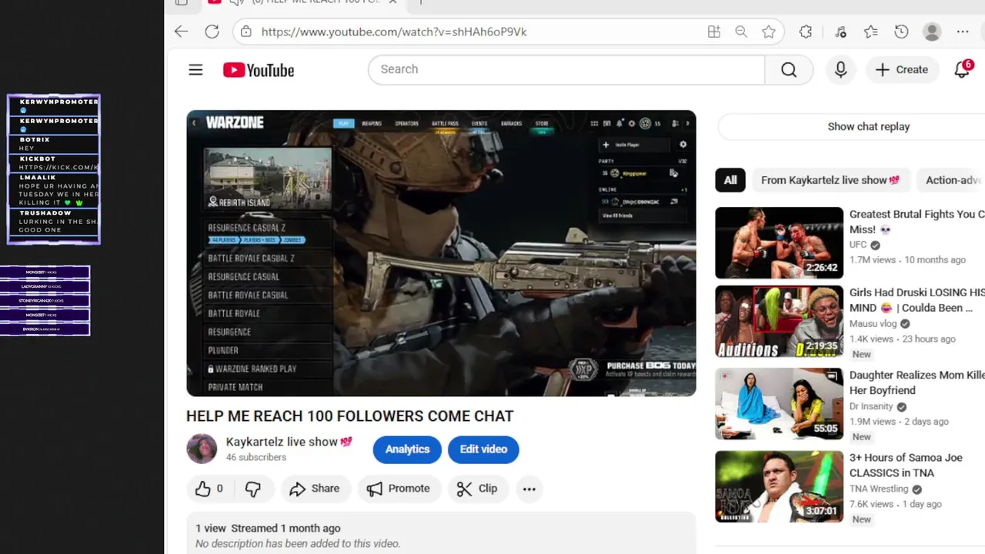Image resolution: width=985 pixels, height=554 pixels.
Task: Open 3+ Hours of Samoa Joe title
Action: [906, 465]
